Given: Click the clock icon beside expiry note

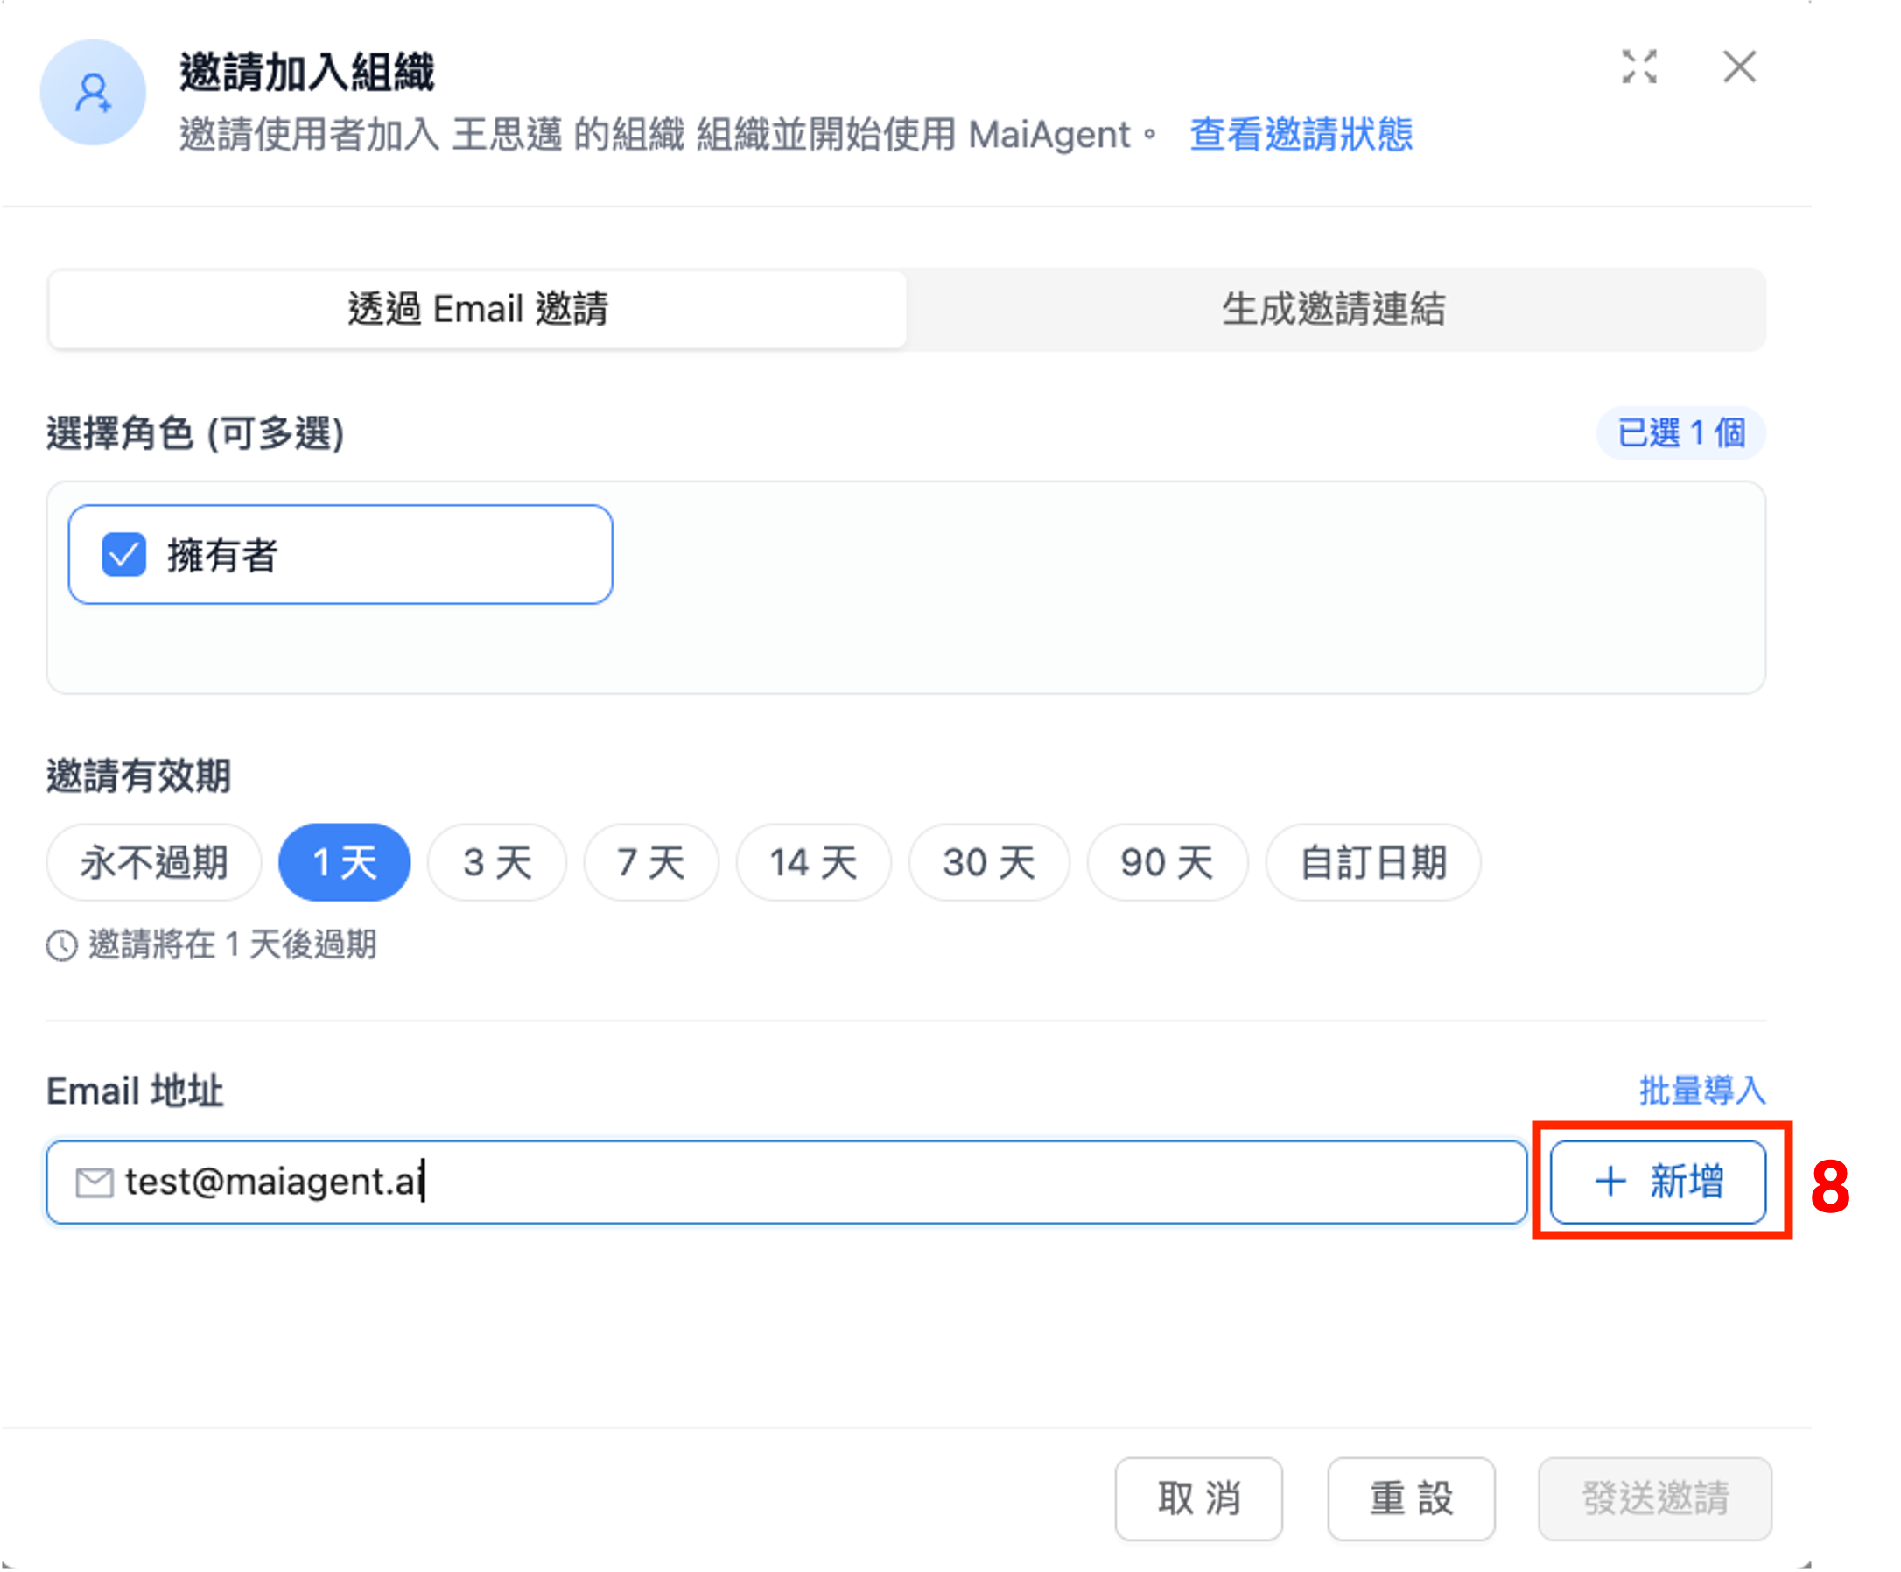Looking at the screenshot, I should 61,945.
